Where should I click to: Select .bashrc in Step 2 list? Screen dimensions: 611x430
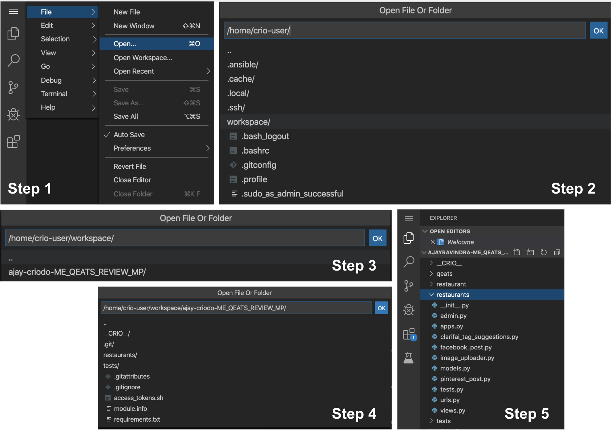tap(415, 150)
